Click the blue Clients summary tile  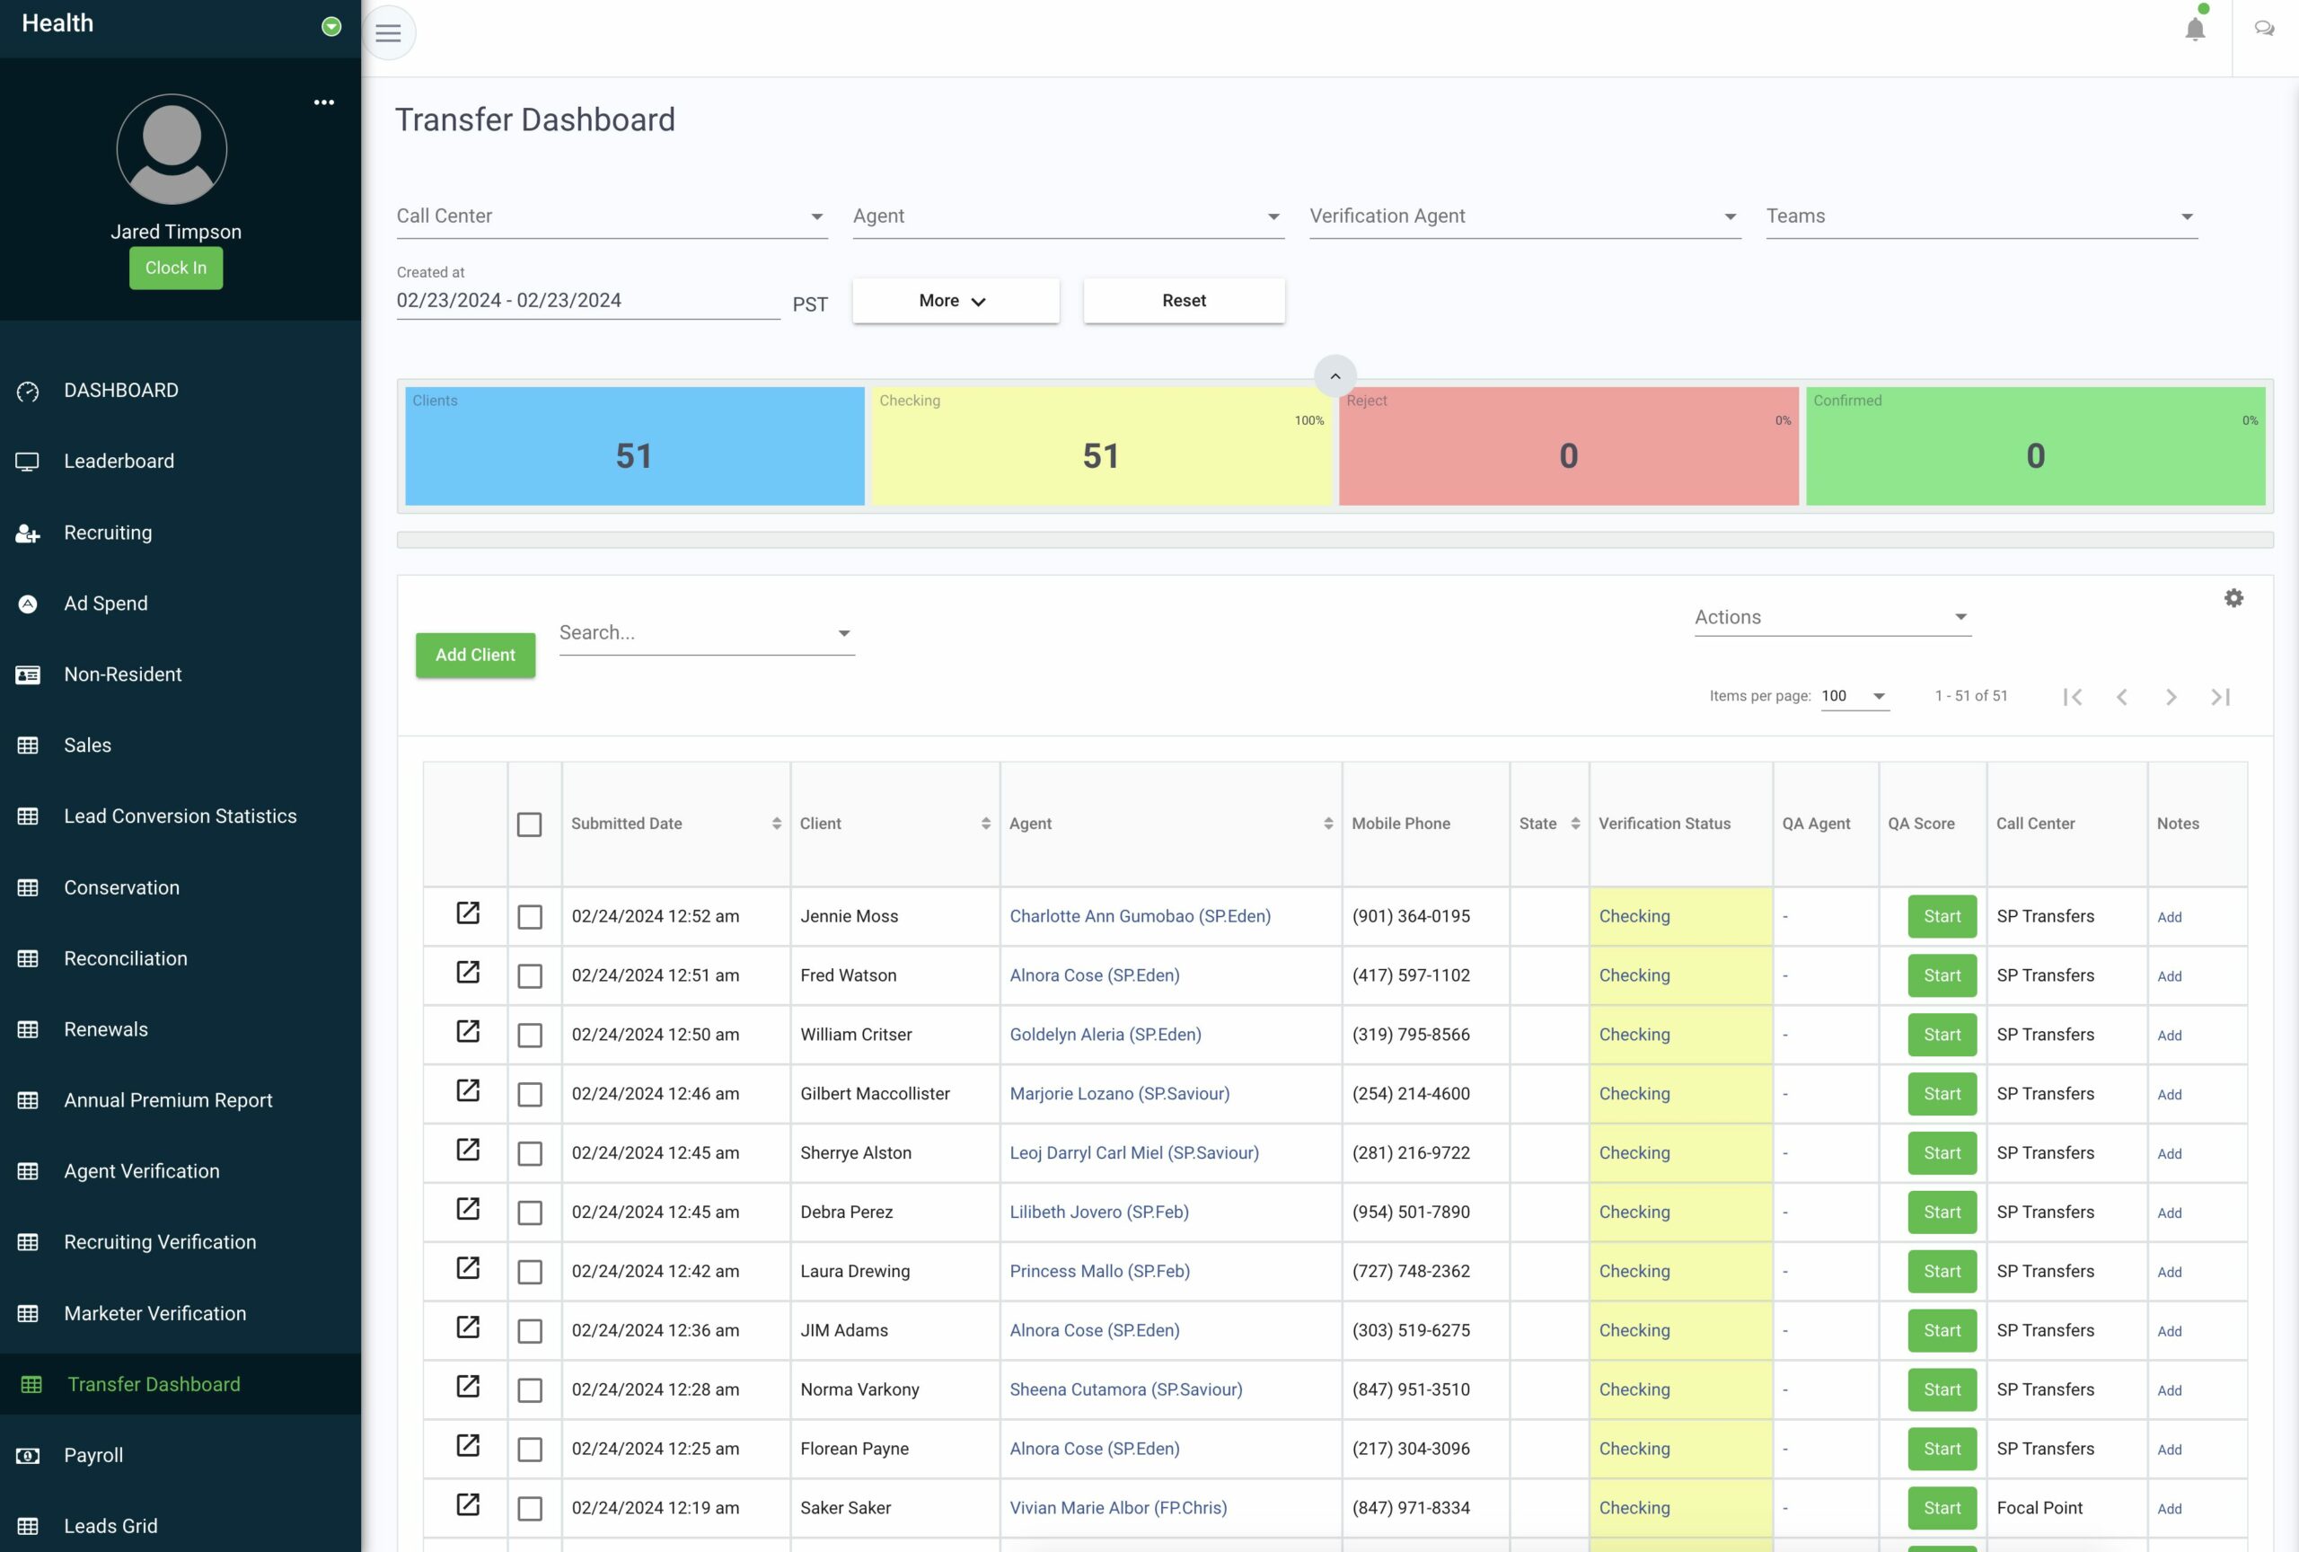[634, 446]
